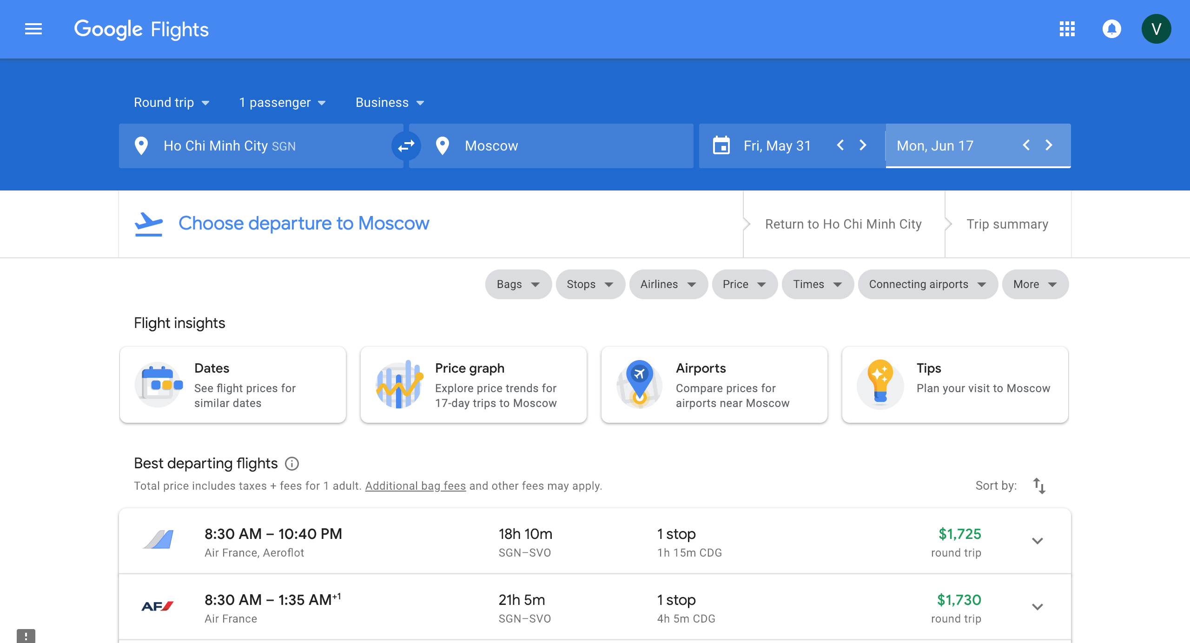Open the Airlines filter

[668, 284]
